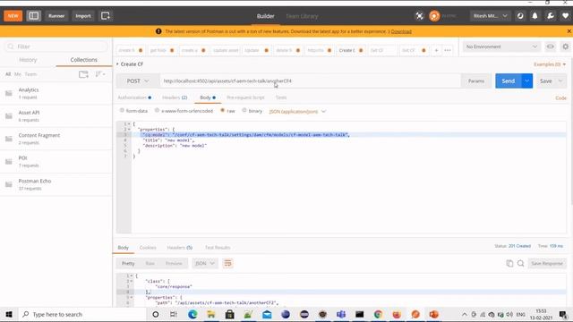Open the user account dropdown in header
The image size is (573, 322).
pos(490,16)
